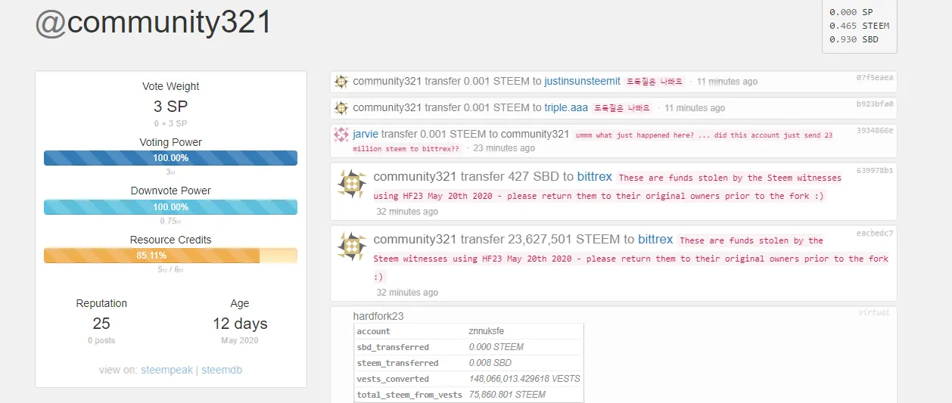Click the Voting Power 100.00% bar

[170, 158]
